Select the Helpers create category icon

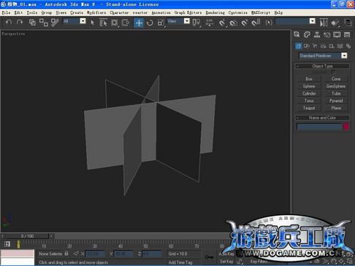(x=332, y=46)
